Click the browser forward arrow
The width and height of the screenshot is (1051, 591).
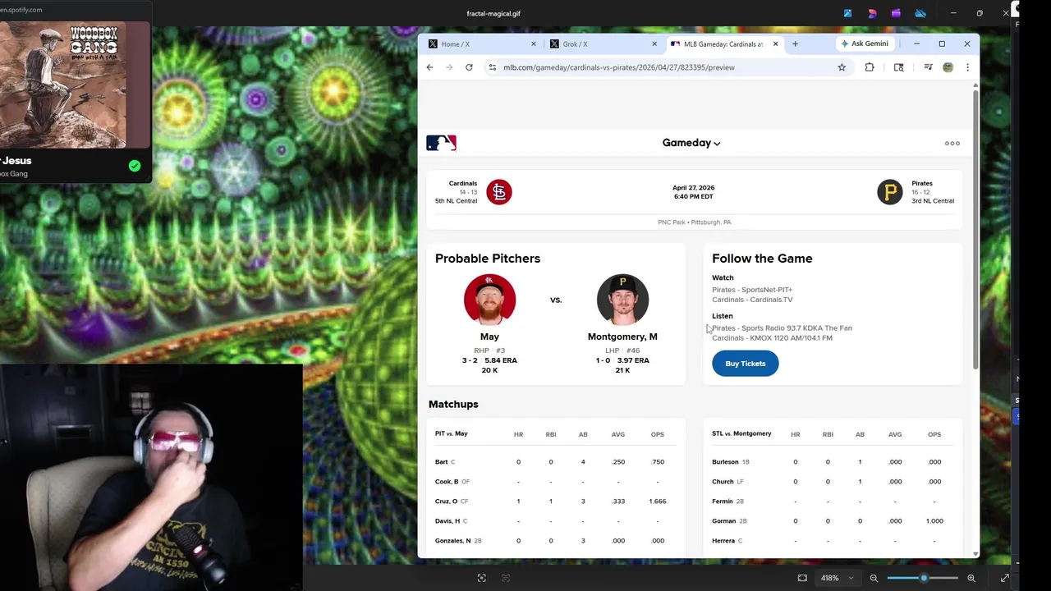(x=449, y=67)
